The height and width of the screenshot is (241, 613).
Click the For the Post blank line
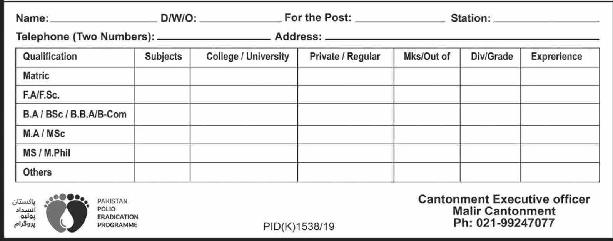pyautogui.click(x=399, y=19)
